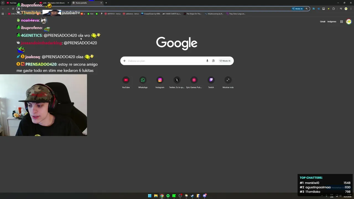Open a new browser tab with plus button
This screenshot has height=199, width=354.
[106, 3]
